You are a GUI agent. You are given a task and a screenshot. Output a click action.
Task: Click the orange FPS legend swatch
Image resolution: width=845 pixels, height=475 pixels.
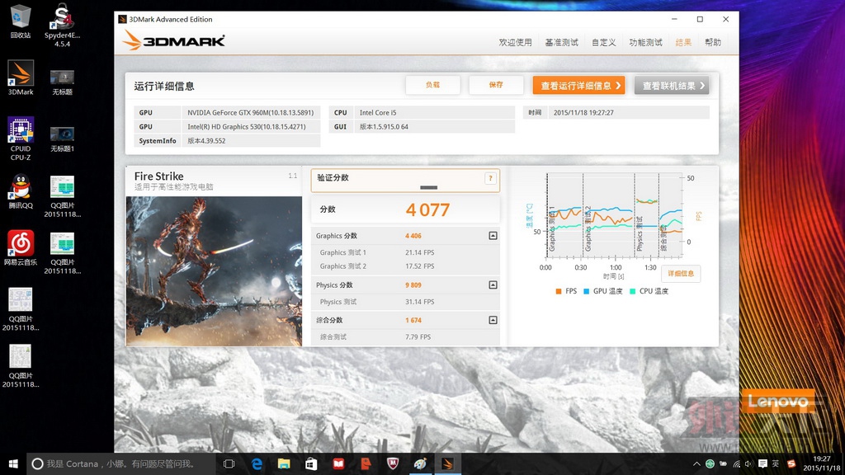tap(559, 291)
